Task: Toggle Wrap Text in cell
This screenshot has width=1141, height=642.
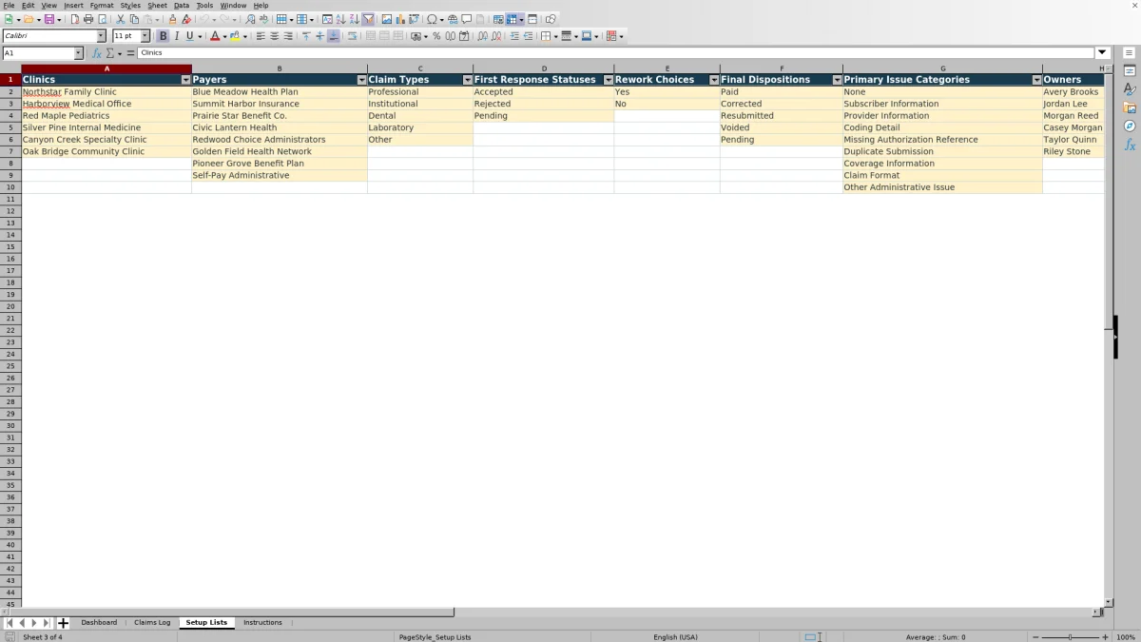Action: 352,36
